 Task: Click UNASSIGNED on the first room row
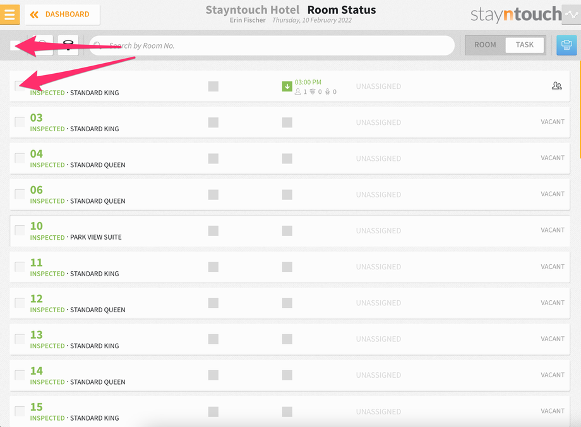(378, 86)
